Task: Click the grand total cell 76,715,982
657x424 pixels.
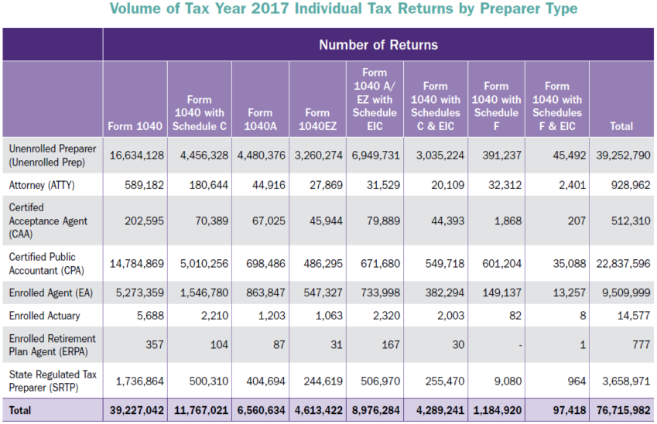Action: tap(621, 411)
